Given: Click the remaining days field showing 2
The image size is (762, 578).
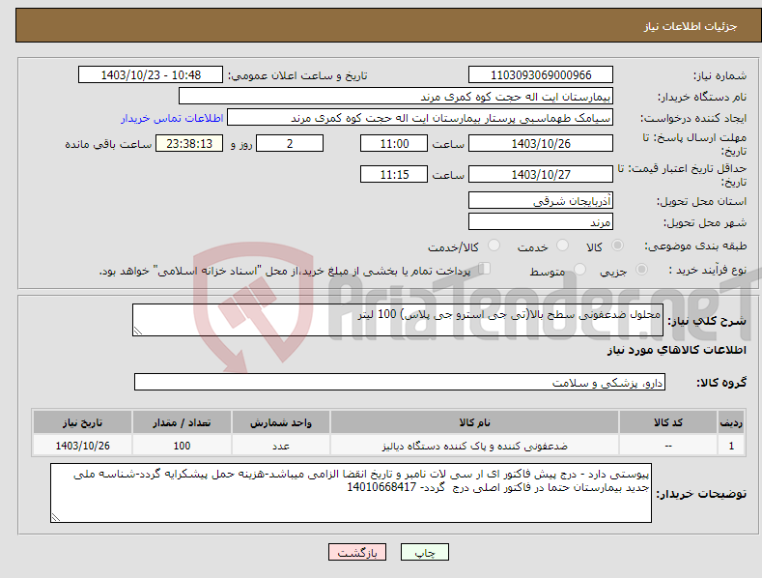Looking at the screenshot, I should tap(290, 143).
